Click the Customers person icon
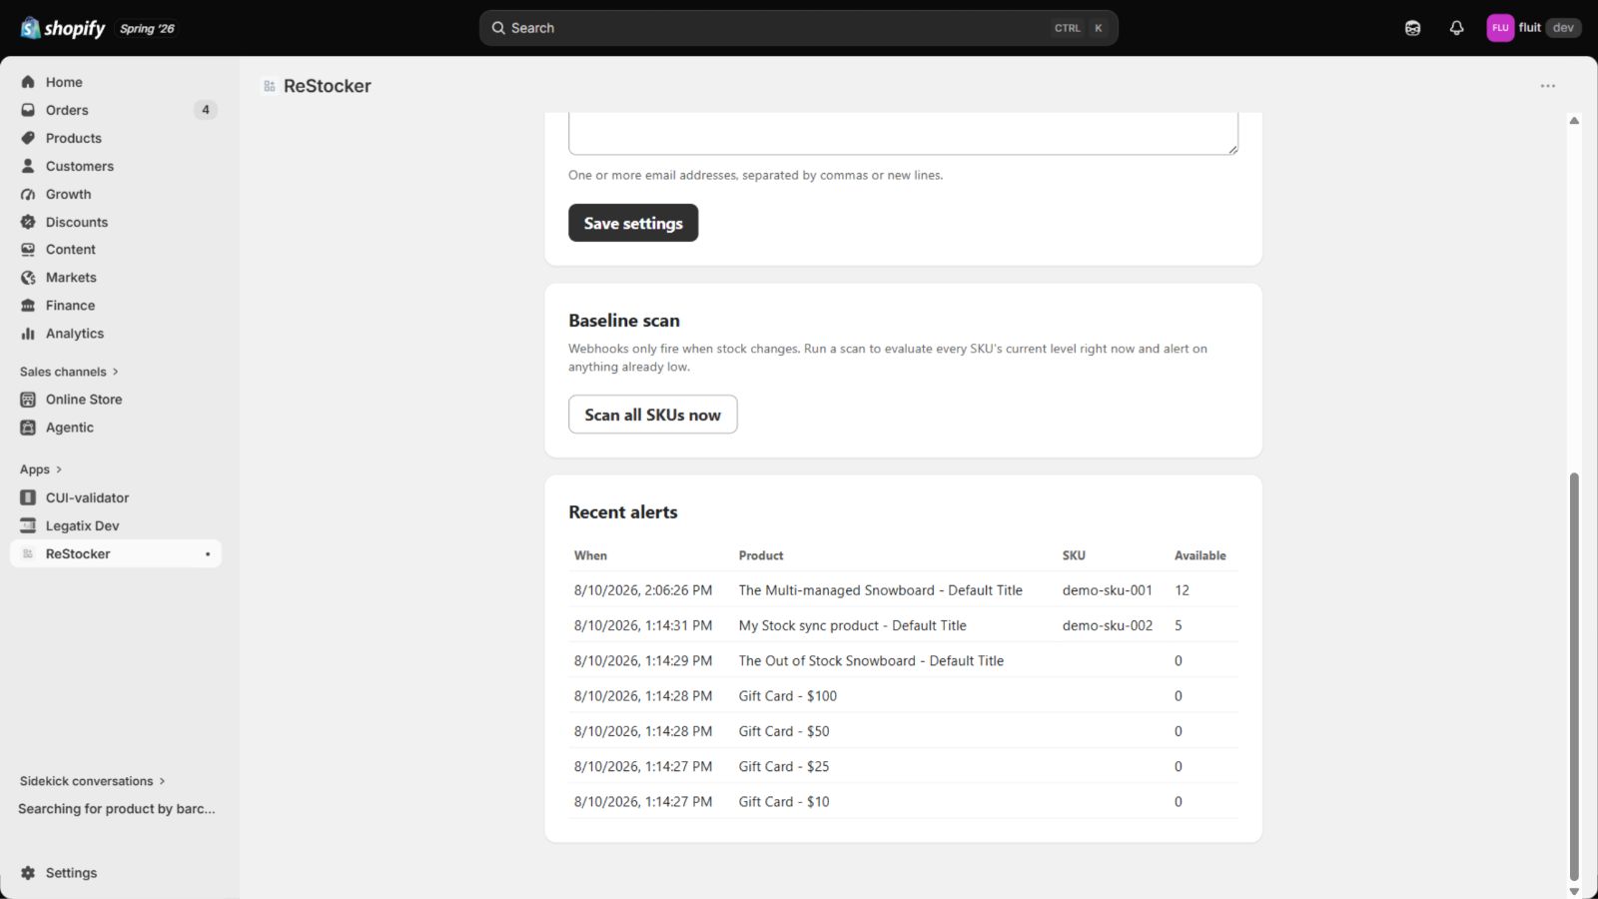 point(28,166)
